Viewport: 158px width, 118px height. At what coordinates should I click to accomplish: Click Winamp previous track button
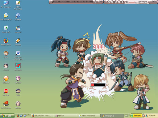[x=109, y=2]
